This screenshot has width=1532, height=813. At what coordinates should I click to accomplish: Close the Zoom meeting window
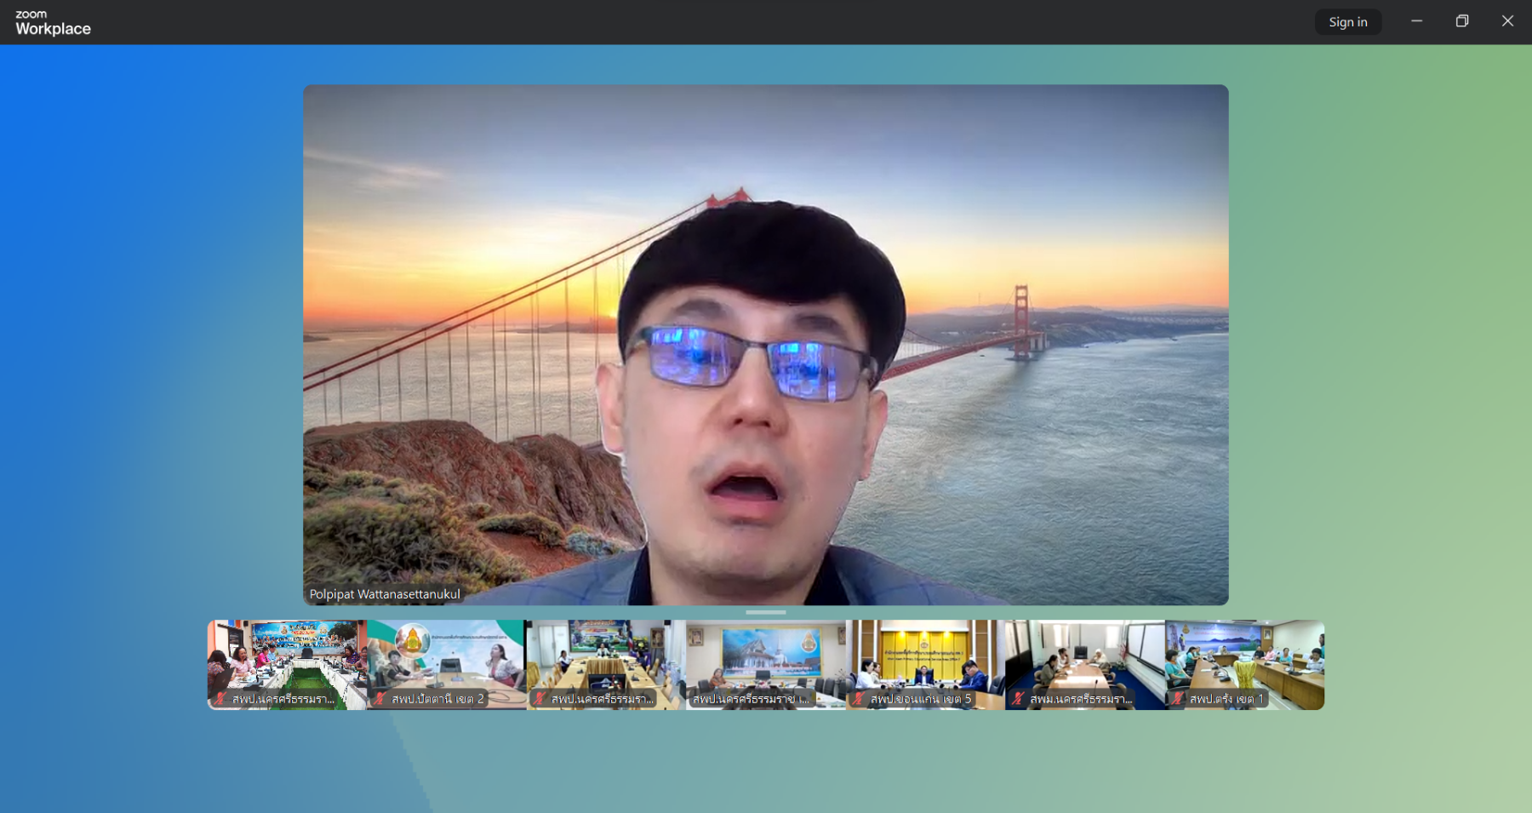pyautogui.click(x=1507, y=21)
